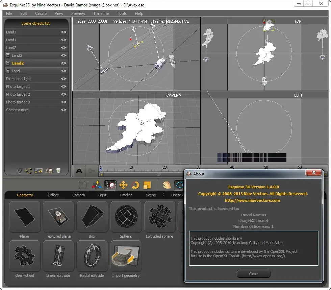Click the duplicate objects (two eskimos) icon
This screenshot has width=331, height=290.
click(x=49, y=171)
